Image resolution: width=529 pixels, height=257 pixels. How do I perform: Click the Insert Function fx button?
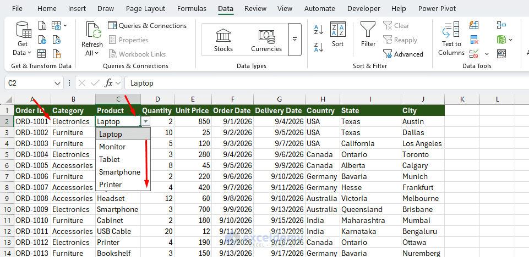[x=108, y=83]
